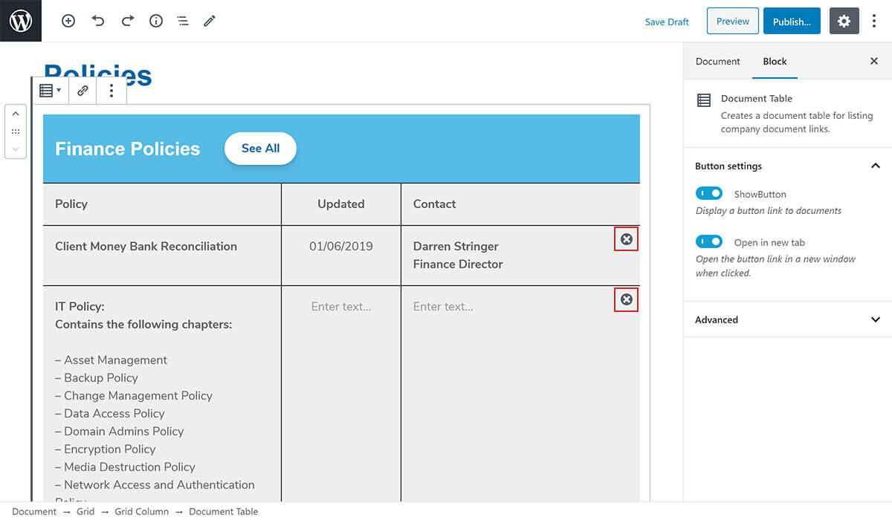The image size is (892, 520).
Task: Undo the last change
Action: [x=98, y=22]
